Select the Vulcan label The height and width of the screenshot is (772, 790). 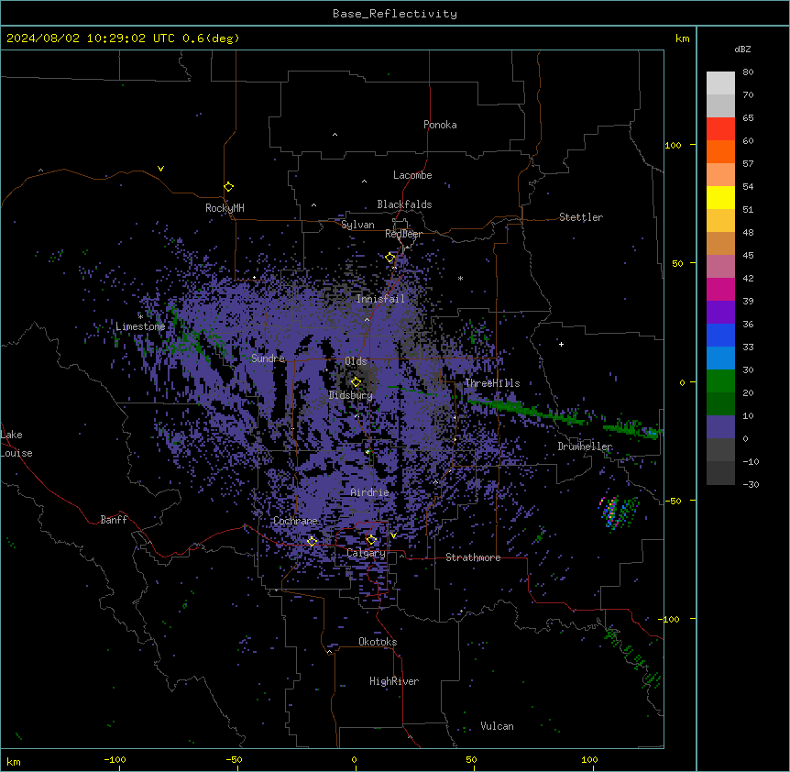pos(498,726)
